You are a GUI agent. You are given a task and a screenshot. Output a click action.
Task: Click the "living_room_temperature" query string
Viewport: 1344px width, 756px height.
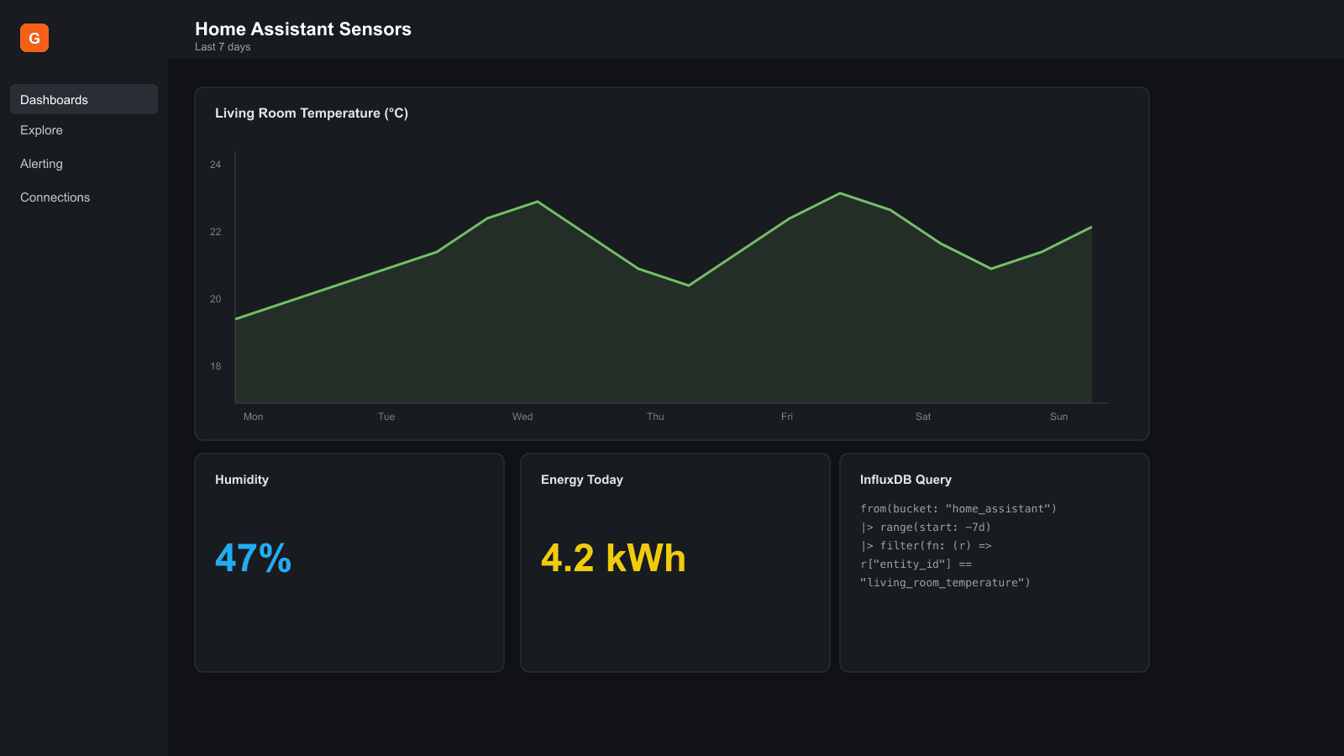click(x=945, y=583)
